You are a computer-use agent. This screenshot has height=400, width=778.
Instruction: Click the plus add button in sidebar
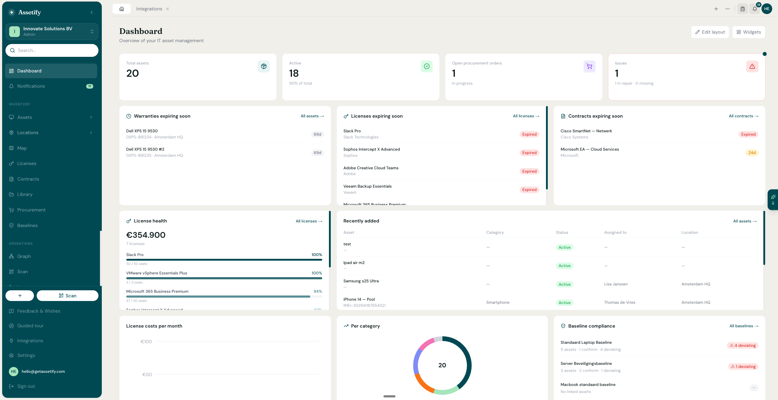[x=20, y=296]
